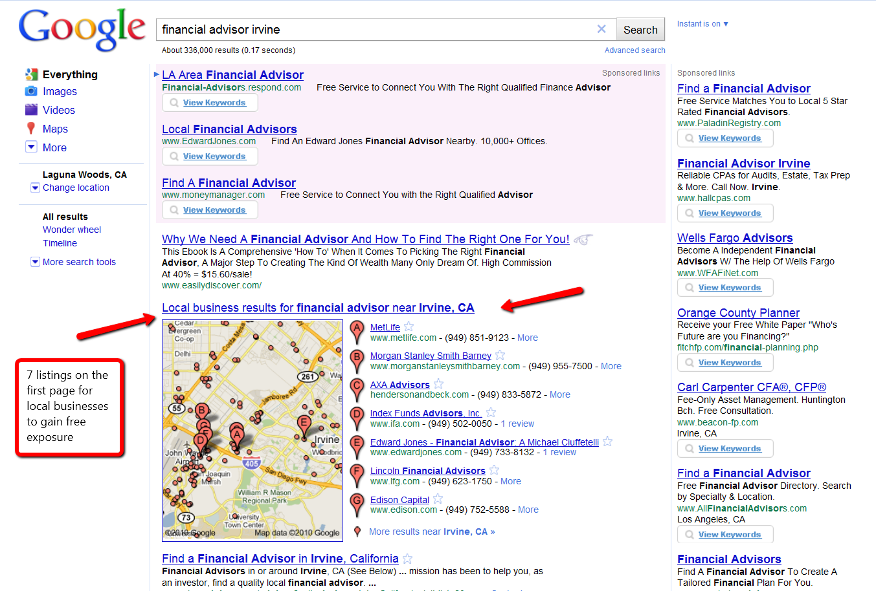Select the Maps search category
The image size is (876, 591).
pyautogui.click(x=55, y=129)
